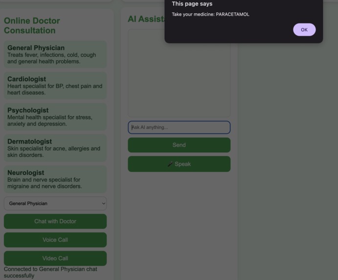Activate the Speak microphone button
The image size is (338, 280).
pyautogui.click(x=179, y=164)
